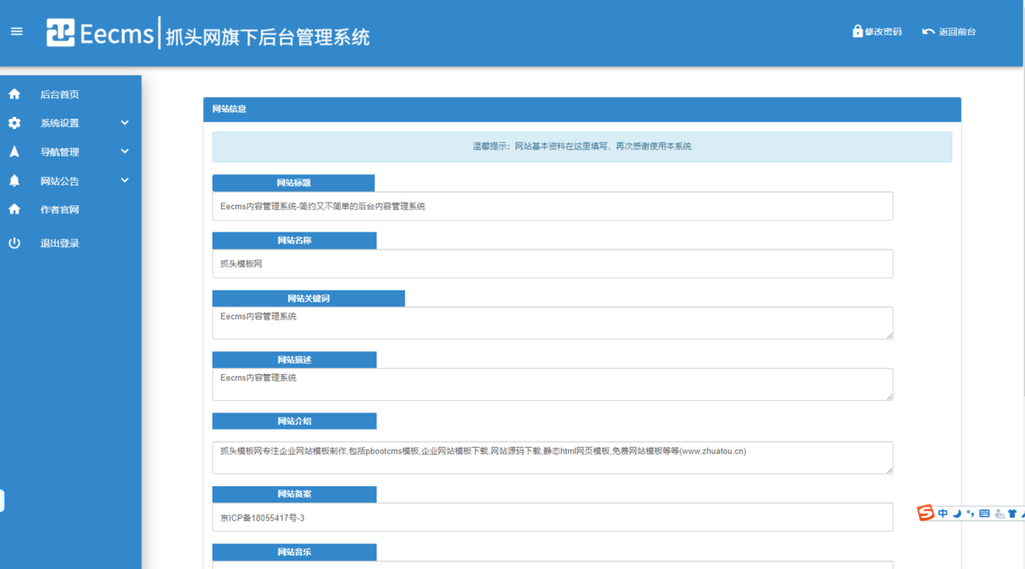
Task: Click the 网站名称 input field
Action: [x=553, y=264]
